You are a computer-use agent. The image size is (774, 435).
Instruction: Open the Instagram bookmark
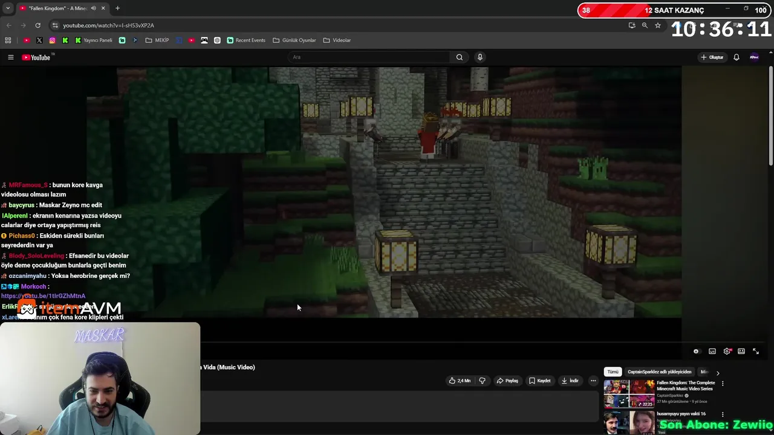[52, 40]
